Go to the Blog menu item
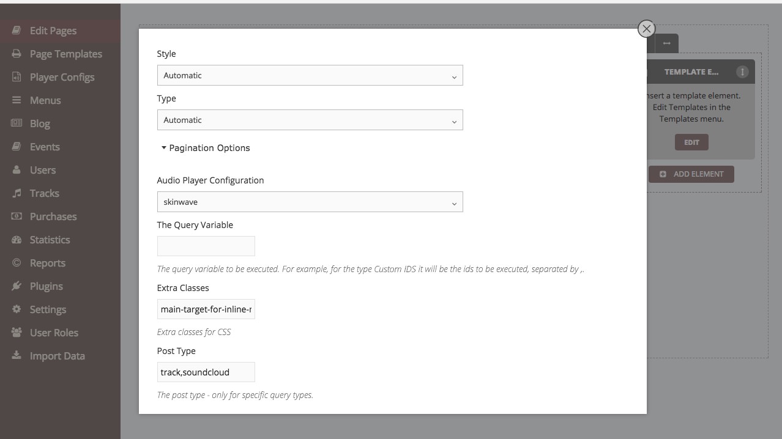Viewport: 782px width, 439px height. [40, 124]
